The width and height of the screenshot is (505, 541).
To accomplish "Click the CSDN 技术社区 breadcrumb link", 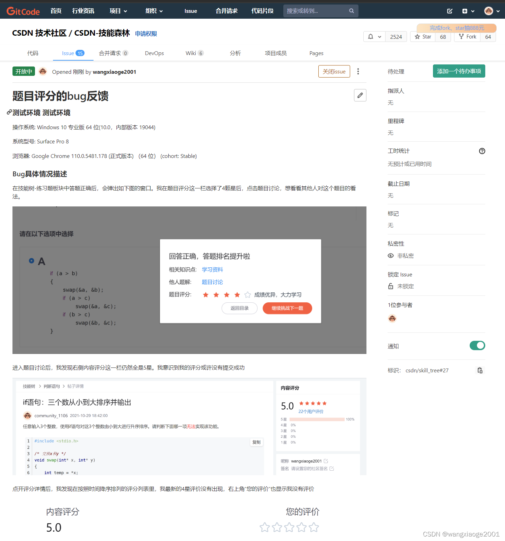I will click(39, 33).
